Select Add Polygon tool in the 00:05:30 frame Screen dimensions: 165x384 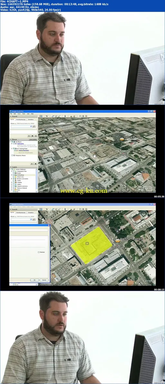pyautogui.click(x=53, y=116)
